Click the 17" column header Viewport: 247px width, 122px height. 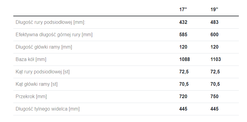tap(183, 10)
